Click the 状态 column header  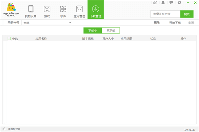tap(153, 39)
